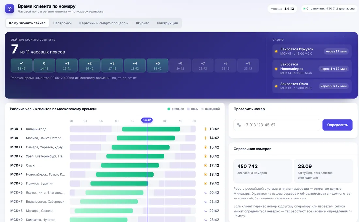Click the 14:42 current time marker
The height and width of the screenshot is (222, 359).
click(147, 120)
